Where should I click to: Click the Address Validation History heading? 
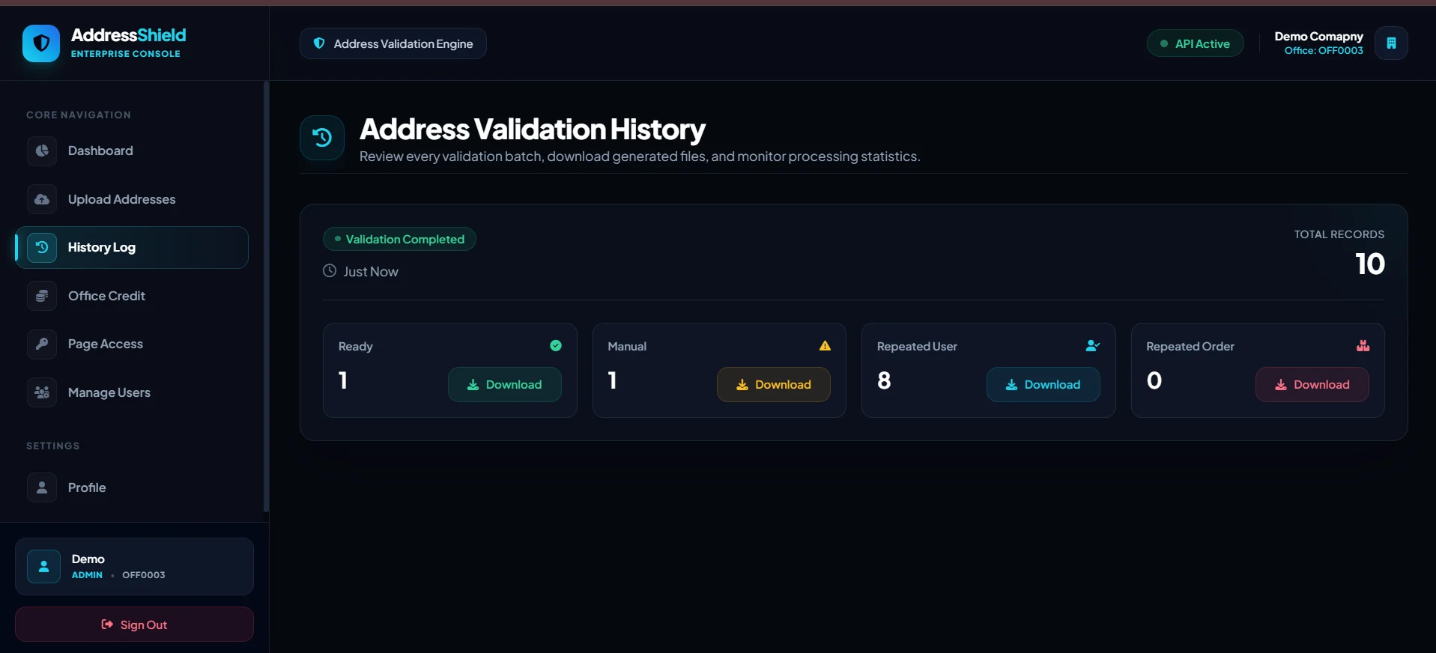point(533,129)
